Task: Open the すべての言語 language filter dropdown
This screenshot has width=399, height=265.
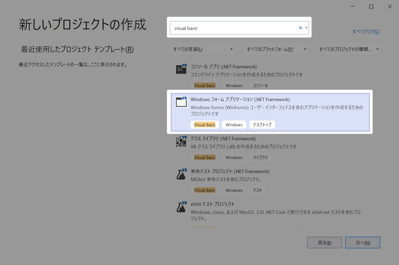Action: (203, 49)
